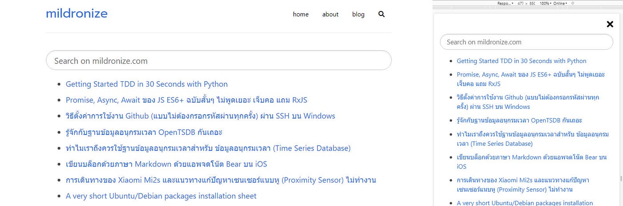Viewport: 623px width, 206px height.
Task: Open the Online throttling dropdown
Action: [560, 3]
